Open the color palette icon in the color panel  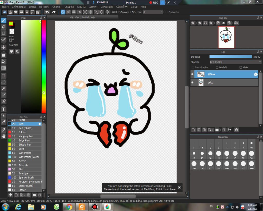click(11, 51)
